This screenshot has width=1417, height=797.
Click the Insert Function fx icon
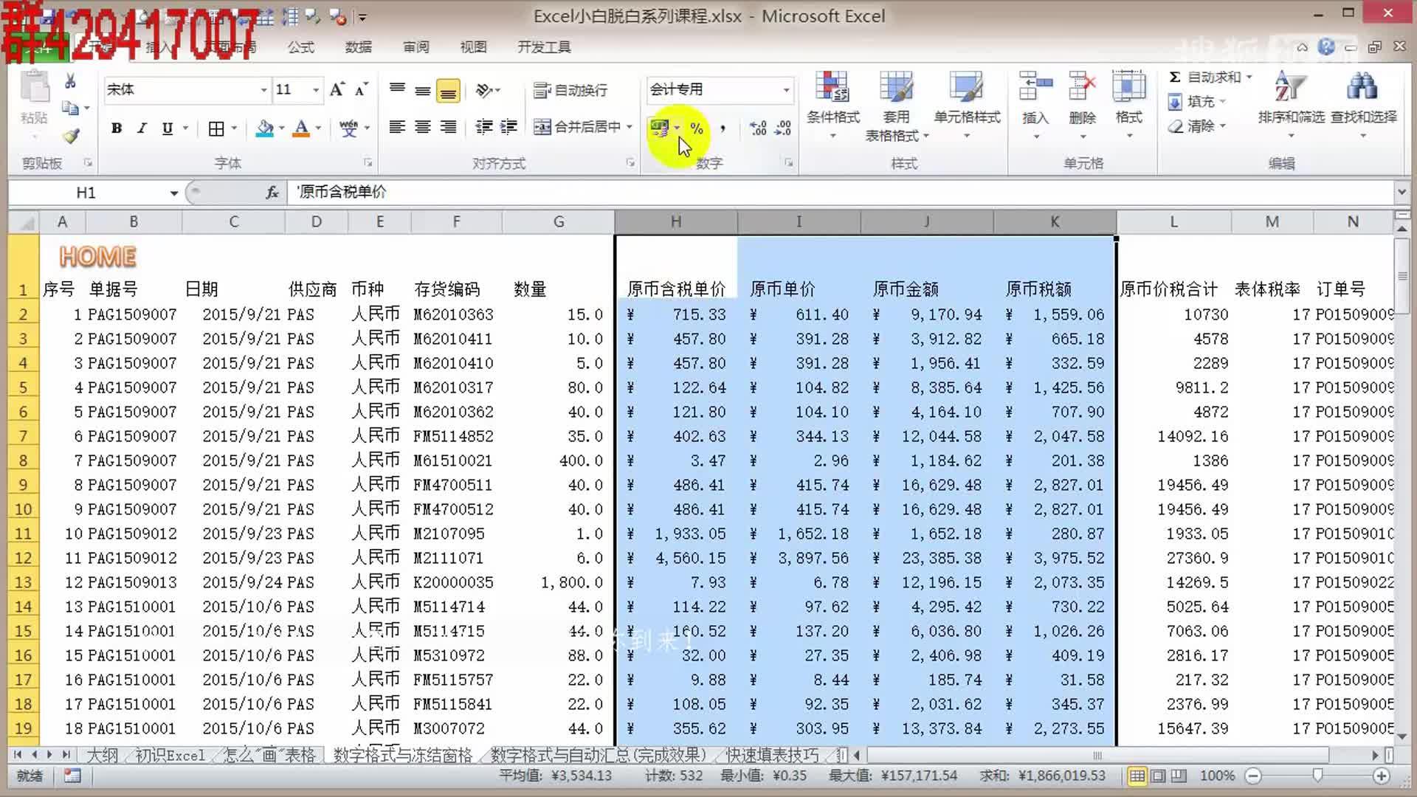pos(272,193)
